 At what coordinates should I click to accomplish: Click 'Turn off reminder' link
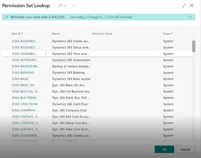coord(120,17)
